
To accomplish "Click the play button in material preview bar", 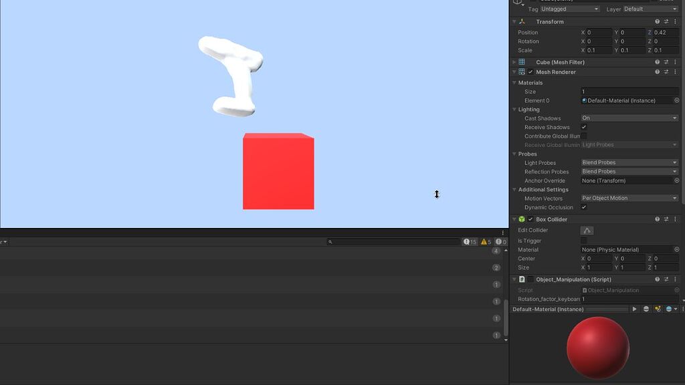I will click(634, 309).
